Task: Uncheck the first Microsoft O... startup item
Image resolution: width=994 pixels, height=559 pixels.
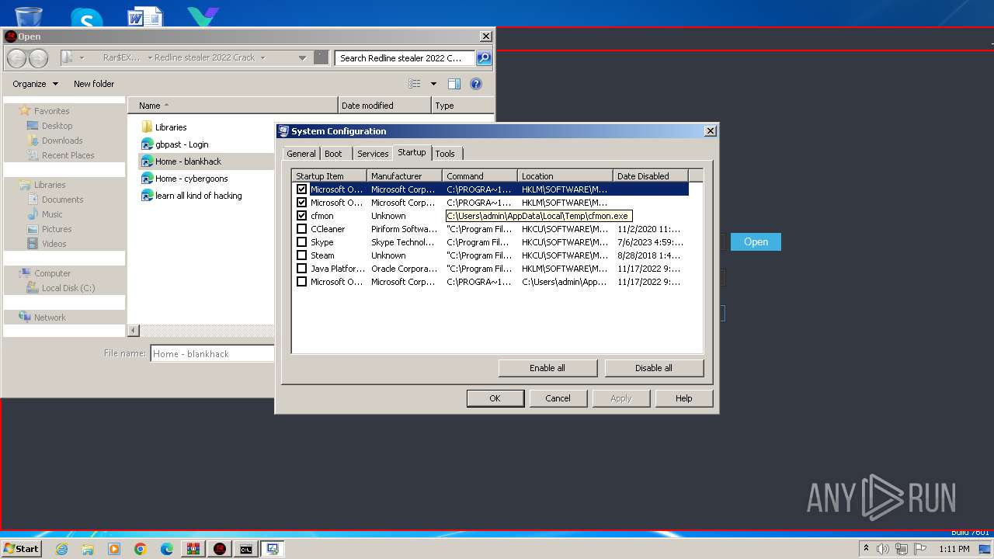Action: [x=302, y=189]
